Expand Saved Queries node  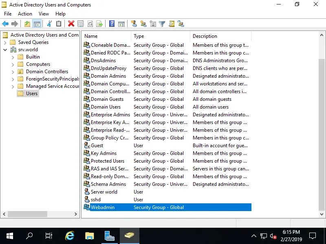(x=5, y=43)
